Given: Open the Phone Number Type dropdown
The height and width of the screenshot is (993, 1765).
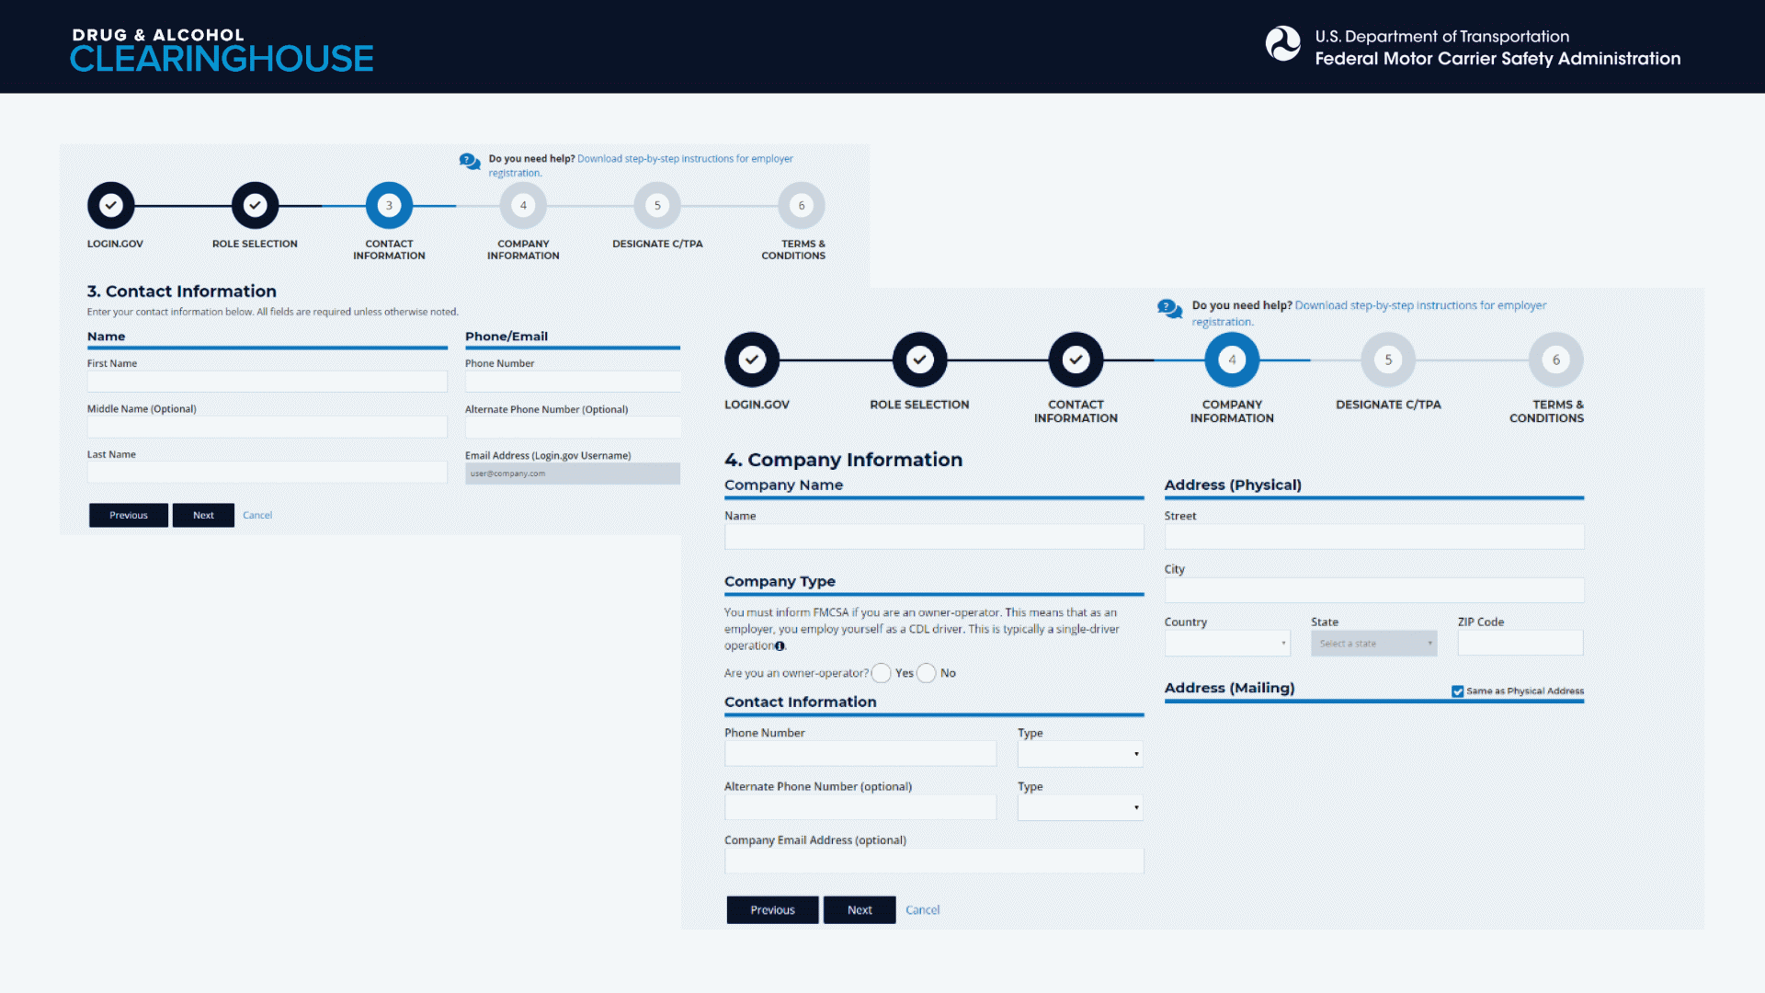Looking at the screenshot, I should tap(1079, 754).
